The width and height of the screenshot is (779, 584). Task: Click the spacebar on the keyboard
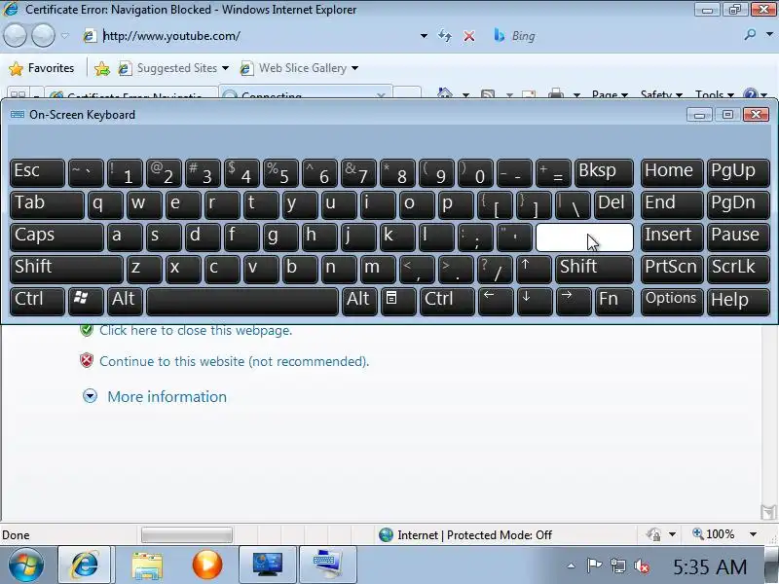242,301
